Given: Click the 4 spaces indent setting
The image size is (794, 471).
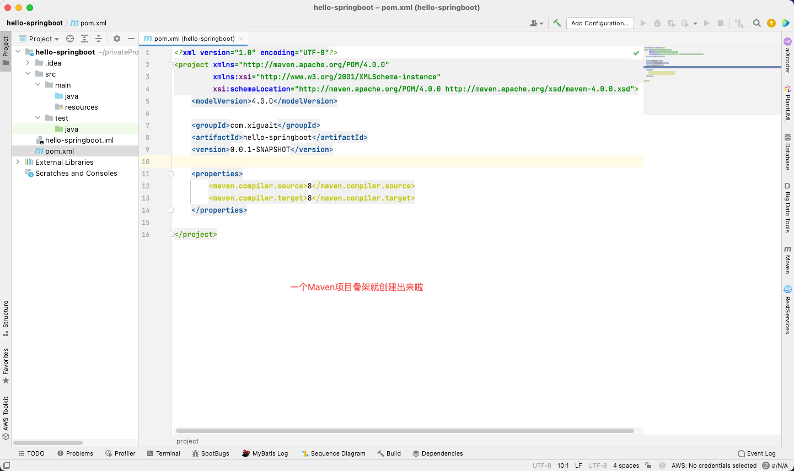Looking at the screenshot, I should point(626,465).
